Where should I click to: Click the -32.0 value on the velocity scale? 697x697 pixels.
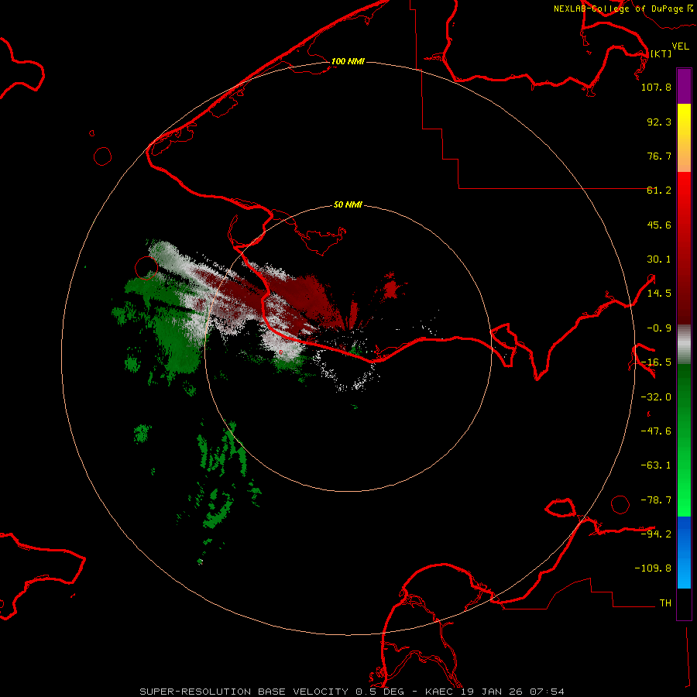pyautogui.click(x=656, y=397)
